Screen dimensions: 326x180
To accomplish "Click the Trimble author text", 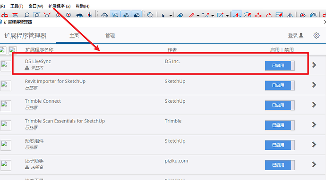I will (173, 121).
